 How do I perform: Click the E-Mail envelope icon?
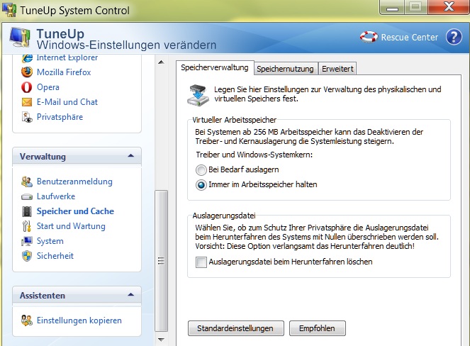pos(27,102)
